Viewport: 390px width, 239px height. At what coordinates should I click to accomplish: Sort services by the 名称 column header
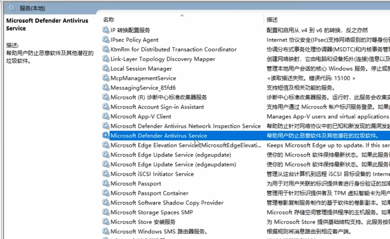click(109, 20)
